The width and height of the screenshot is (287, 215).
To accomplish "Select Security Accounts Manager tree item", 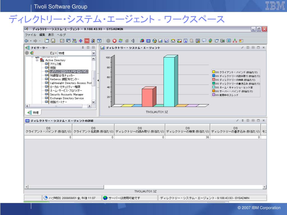I will point(67,95).
